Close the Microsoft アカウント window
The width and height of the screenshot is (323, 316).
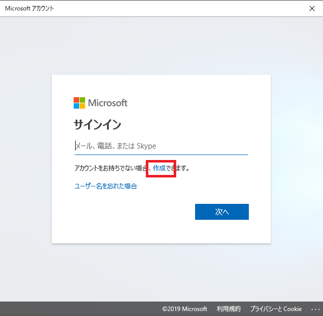pyautogui.click(x=312, y=8)
